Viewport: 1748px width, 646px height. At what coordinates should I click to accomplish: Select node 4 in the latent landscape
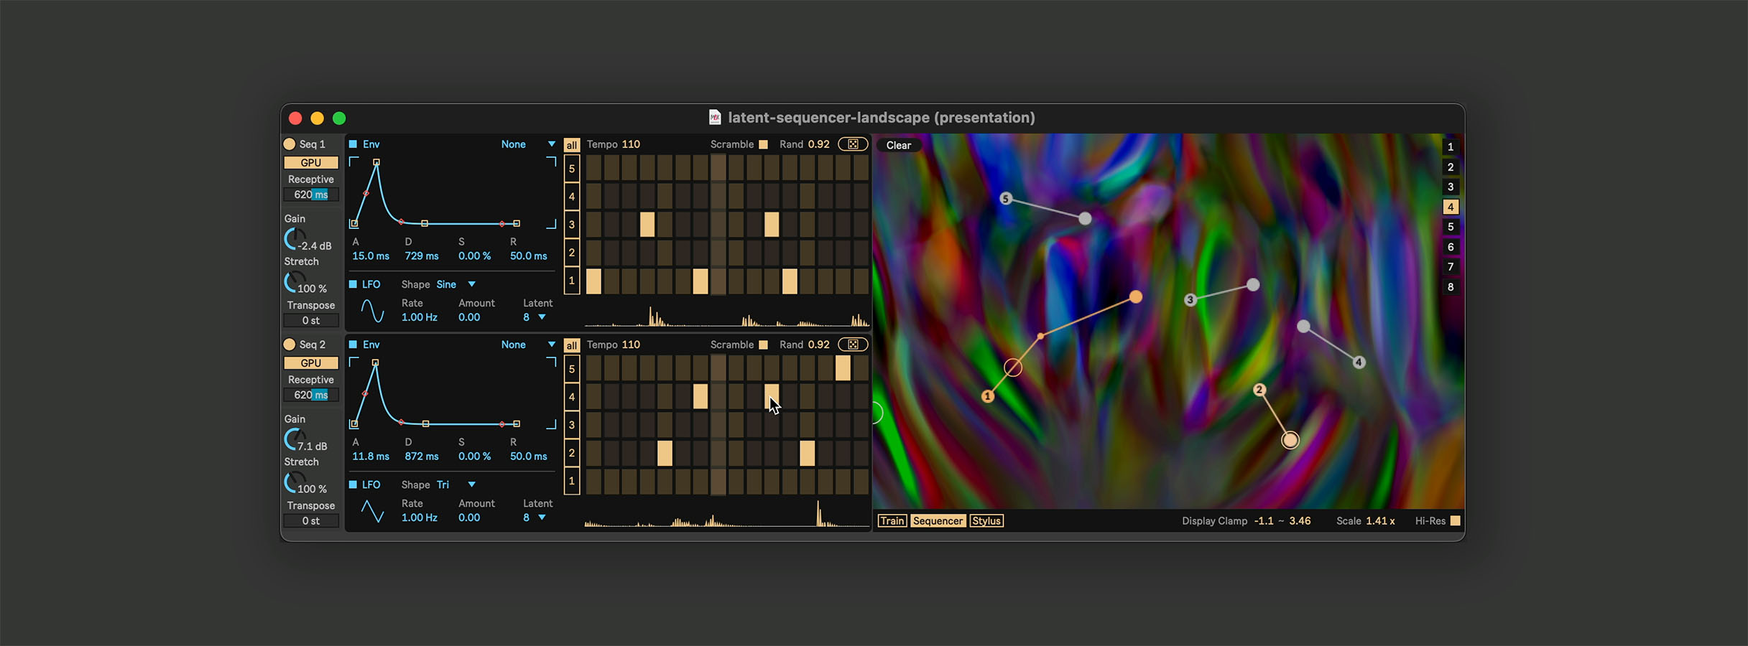pos(1359,362)
